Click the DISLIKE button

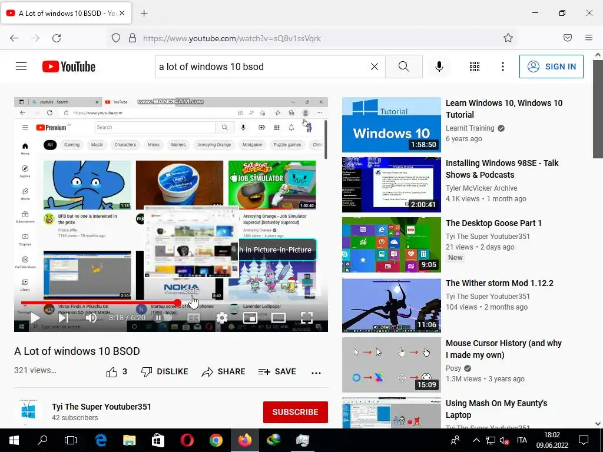[165, 372]
